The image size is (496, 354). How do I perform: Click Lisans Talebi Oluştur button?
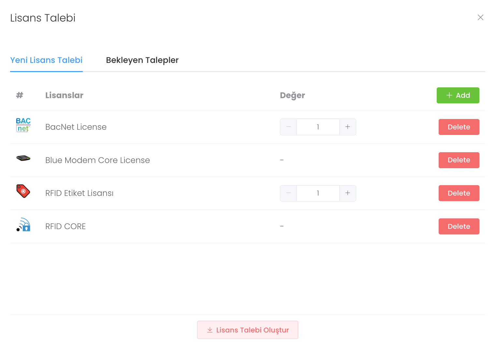[248, 330]
